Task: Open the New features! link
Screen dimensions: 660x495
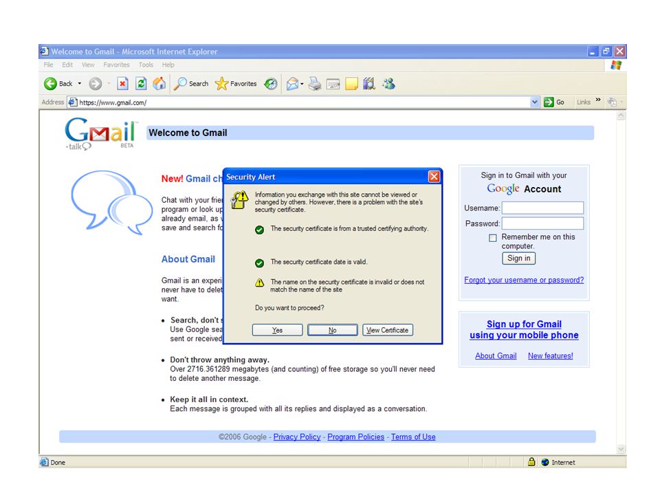Action: (x=551, y=355)
